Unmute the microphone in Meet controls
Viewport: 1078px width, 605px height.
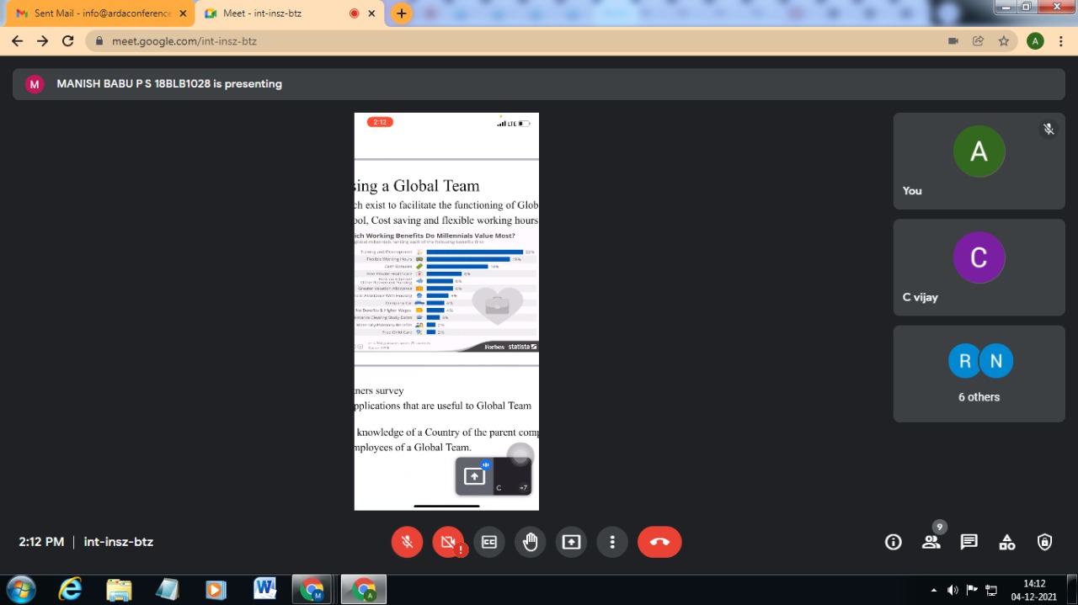407,542
